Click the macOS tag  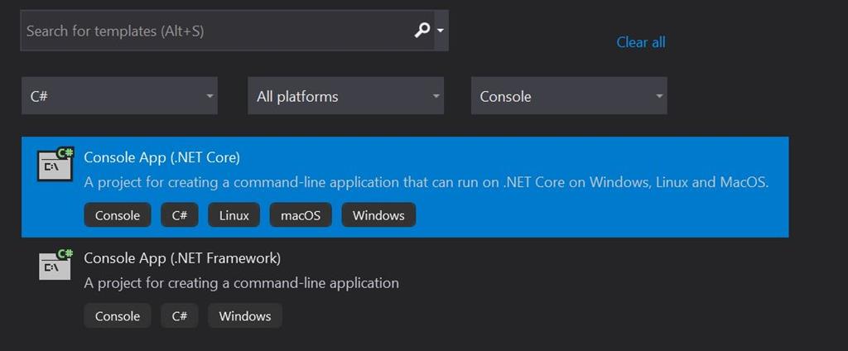pyautogui.click(x=301, y=215)
